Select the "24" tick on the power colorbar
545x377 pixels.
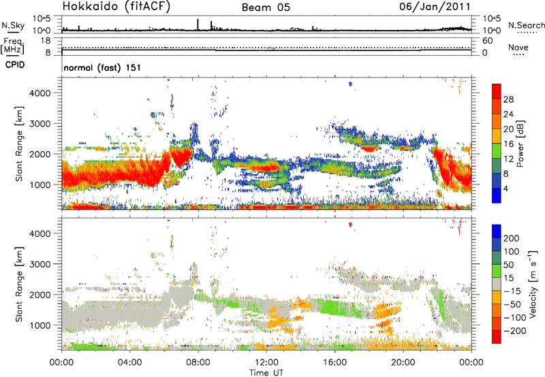[508, 114]
